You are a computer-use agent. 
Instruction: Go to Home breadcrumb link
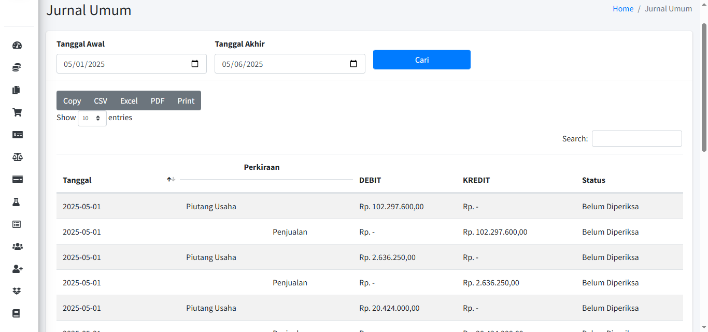point(623,9)
